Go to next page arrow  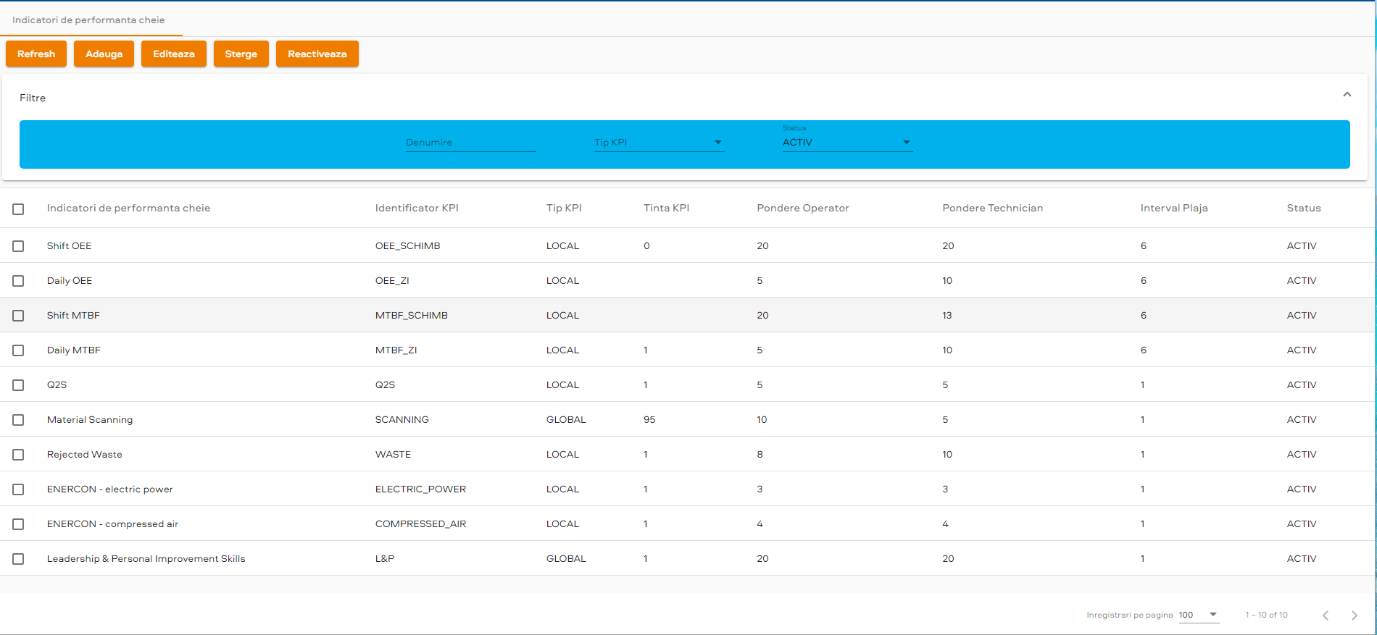click(1354, 615)
